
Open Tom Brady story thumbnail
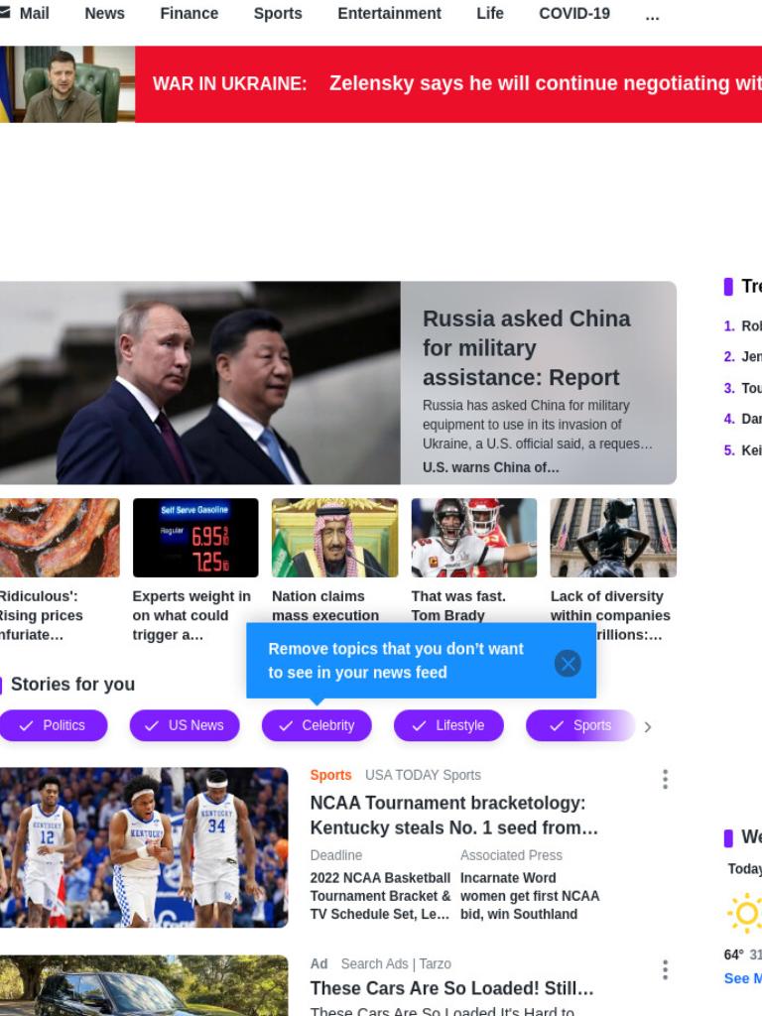473,537
